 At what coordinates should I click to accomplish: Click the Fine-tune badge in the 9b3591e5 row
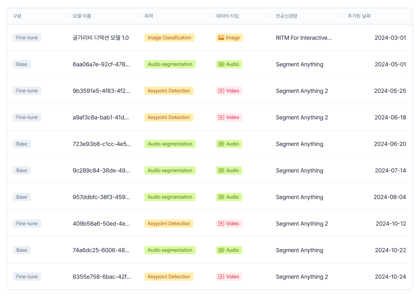coord(27,90)
